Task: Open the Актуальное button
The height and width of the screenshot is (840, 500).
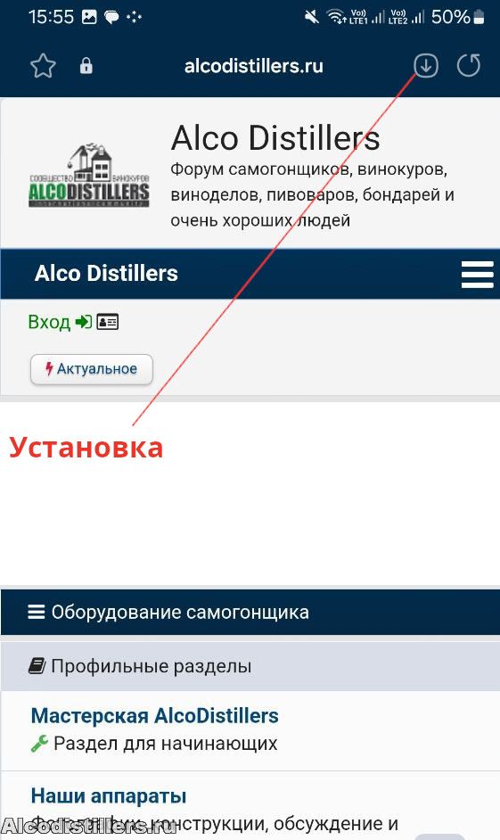Action: click(92, 369)
